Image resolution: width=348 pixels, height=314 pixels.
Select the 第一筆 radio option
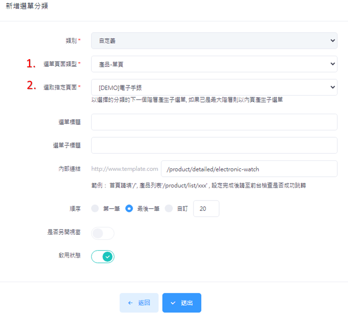pyautogui.click(x=95, y=209)
